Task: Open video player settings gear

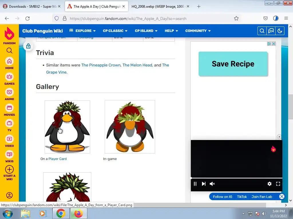Action: 270,184
